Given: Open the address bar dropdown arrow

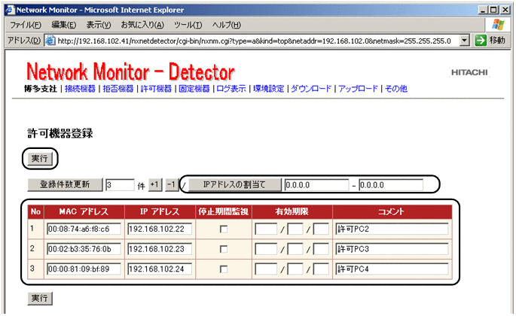Looking at the screenshot, I should pos(464,41).
